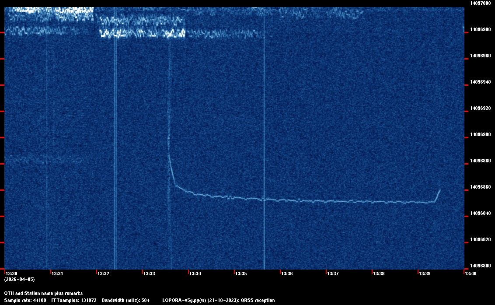This screenshot has width=495, height=305.
Task: Select the Sample rate: 44100 text
Action: [x=25, y=300]
